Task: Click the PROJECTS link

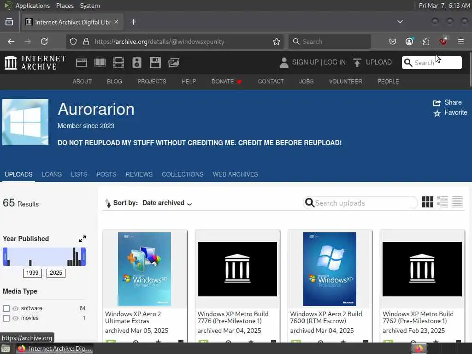Action: point(152,82)
